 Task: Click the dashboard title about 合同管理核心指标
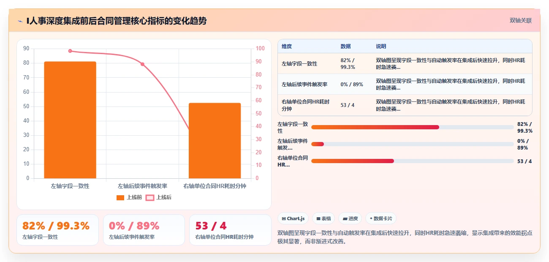[x=116, y=21]
